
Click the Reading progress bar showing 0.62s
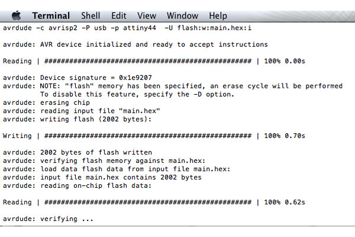(154, 202)
